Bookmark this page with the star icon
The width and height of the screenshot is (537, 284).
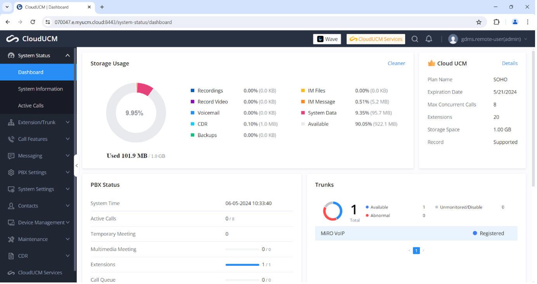tap(479, 22)
